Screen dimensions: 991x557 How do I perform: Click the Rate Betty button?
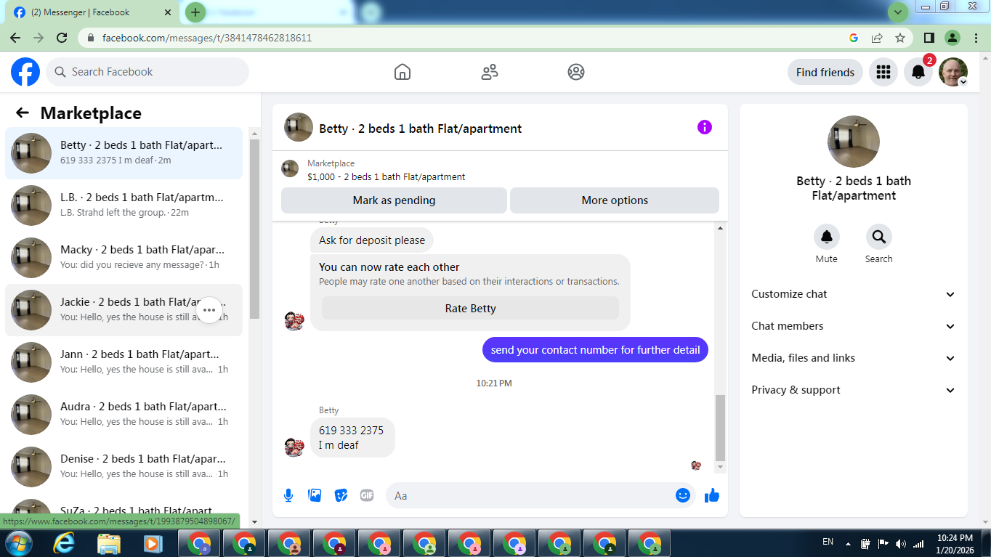[x=470, y=308]
